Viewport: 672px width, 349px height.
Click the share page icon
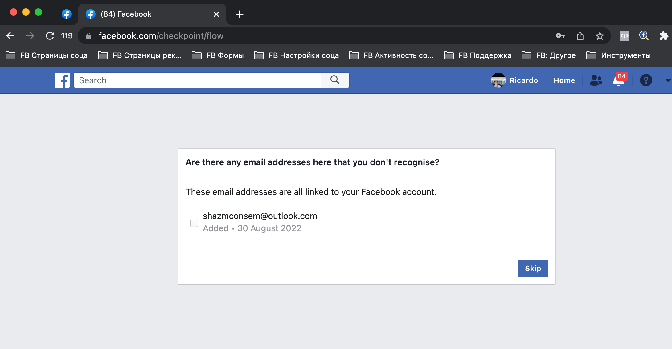[580, 36]
